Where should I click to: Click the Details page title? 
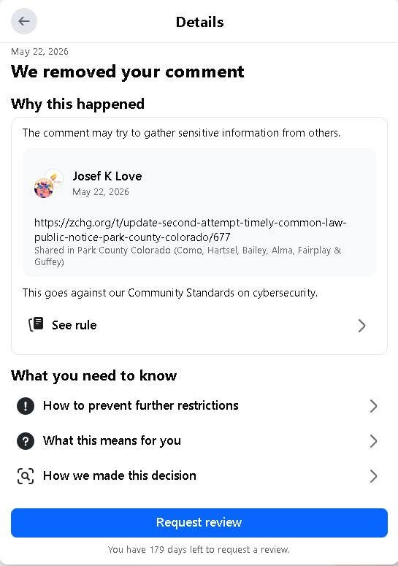(x=199, y=22)
